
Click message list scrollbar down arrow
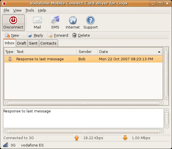[x=166, y=98]
